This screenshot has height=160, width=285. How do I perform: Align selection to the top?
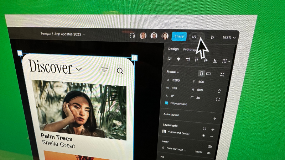pos(197,59)
